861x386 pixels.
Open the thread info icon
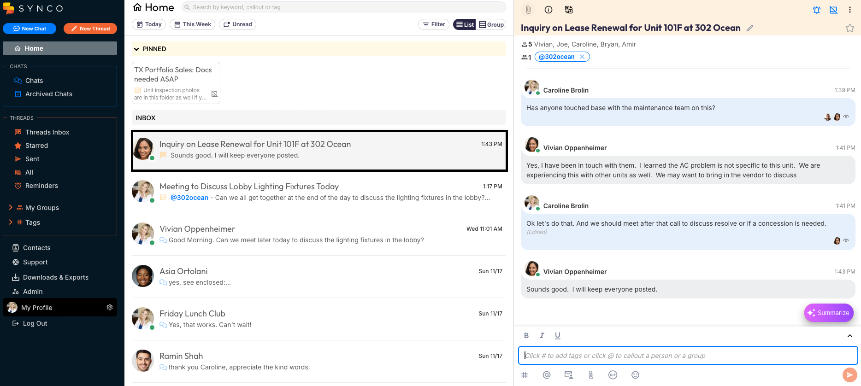548,10
